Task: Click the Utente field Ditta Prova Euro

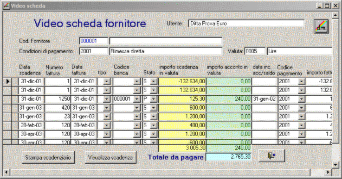Action: tap(246, 24)
